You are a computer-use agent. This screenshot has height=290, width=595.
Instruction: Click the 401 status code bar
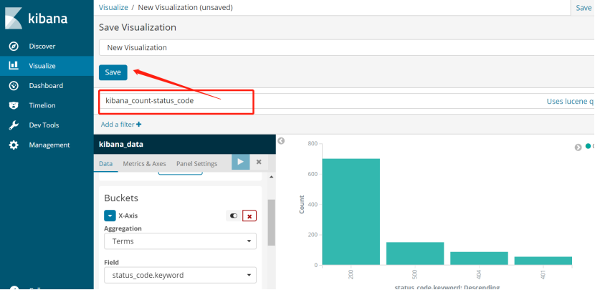pyautogui.click(x=543, y=261)
